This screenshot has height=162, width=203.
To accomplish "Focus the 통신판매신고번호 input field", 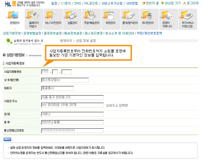I will click(x=72, y=130).
